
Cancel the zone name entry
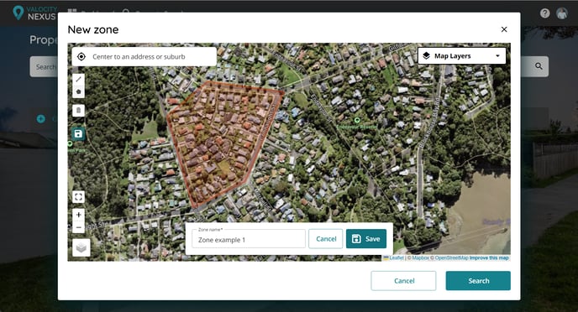(326, 239)
